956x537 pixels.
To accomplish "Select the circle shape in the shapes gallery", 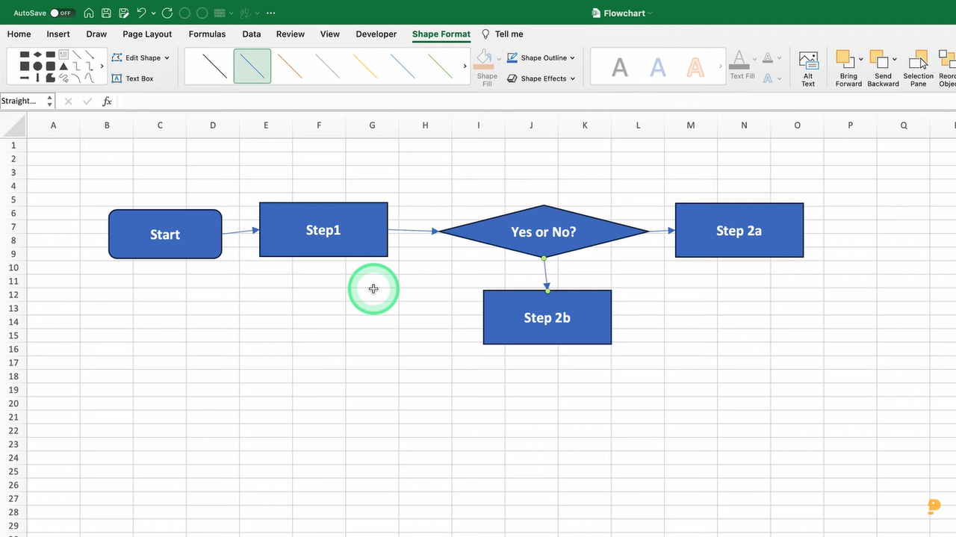I will [37, 66].
